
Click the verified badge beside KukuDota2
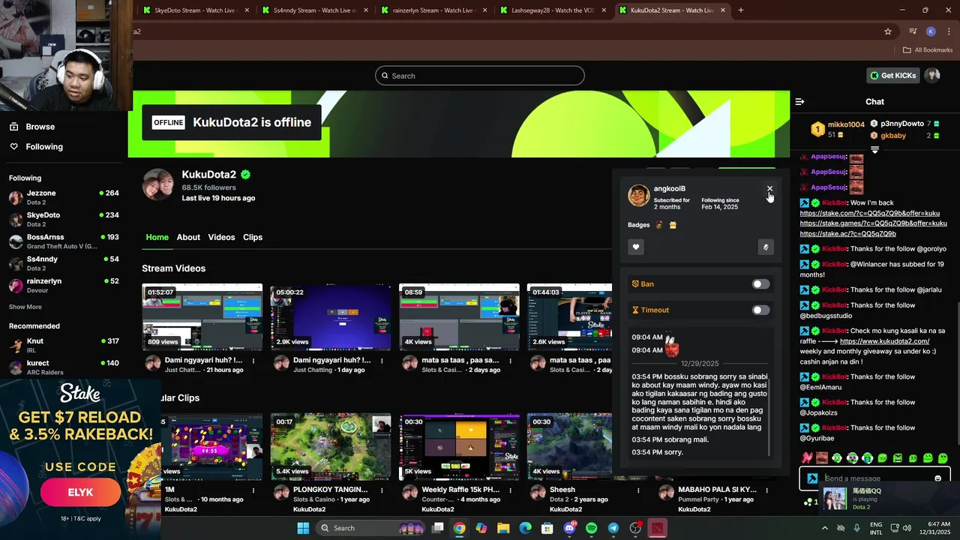click(x=245, y=175)
